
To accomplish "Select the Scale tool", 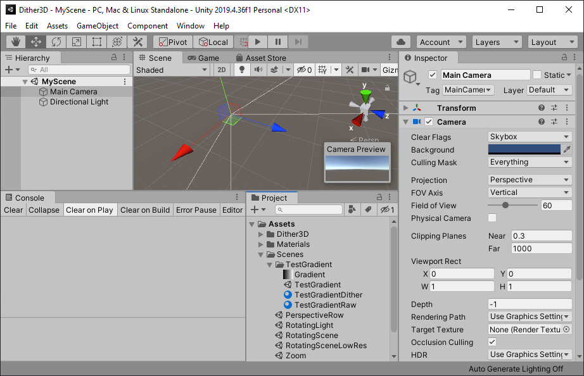I will (x=77, y=42).
